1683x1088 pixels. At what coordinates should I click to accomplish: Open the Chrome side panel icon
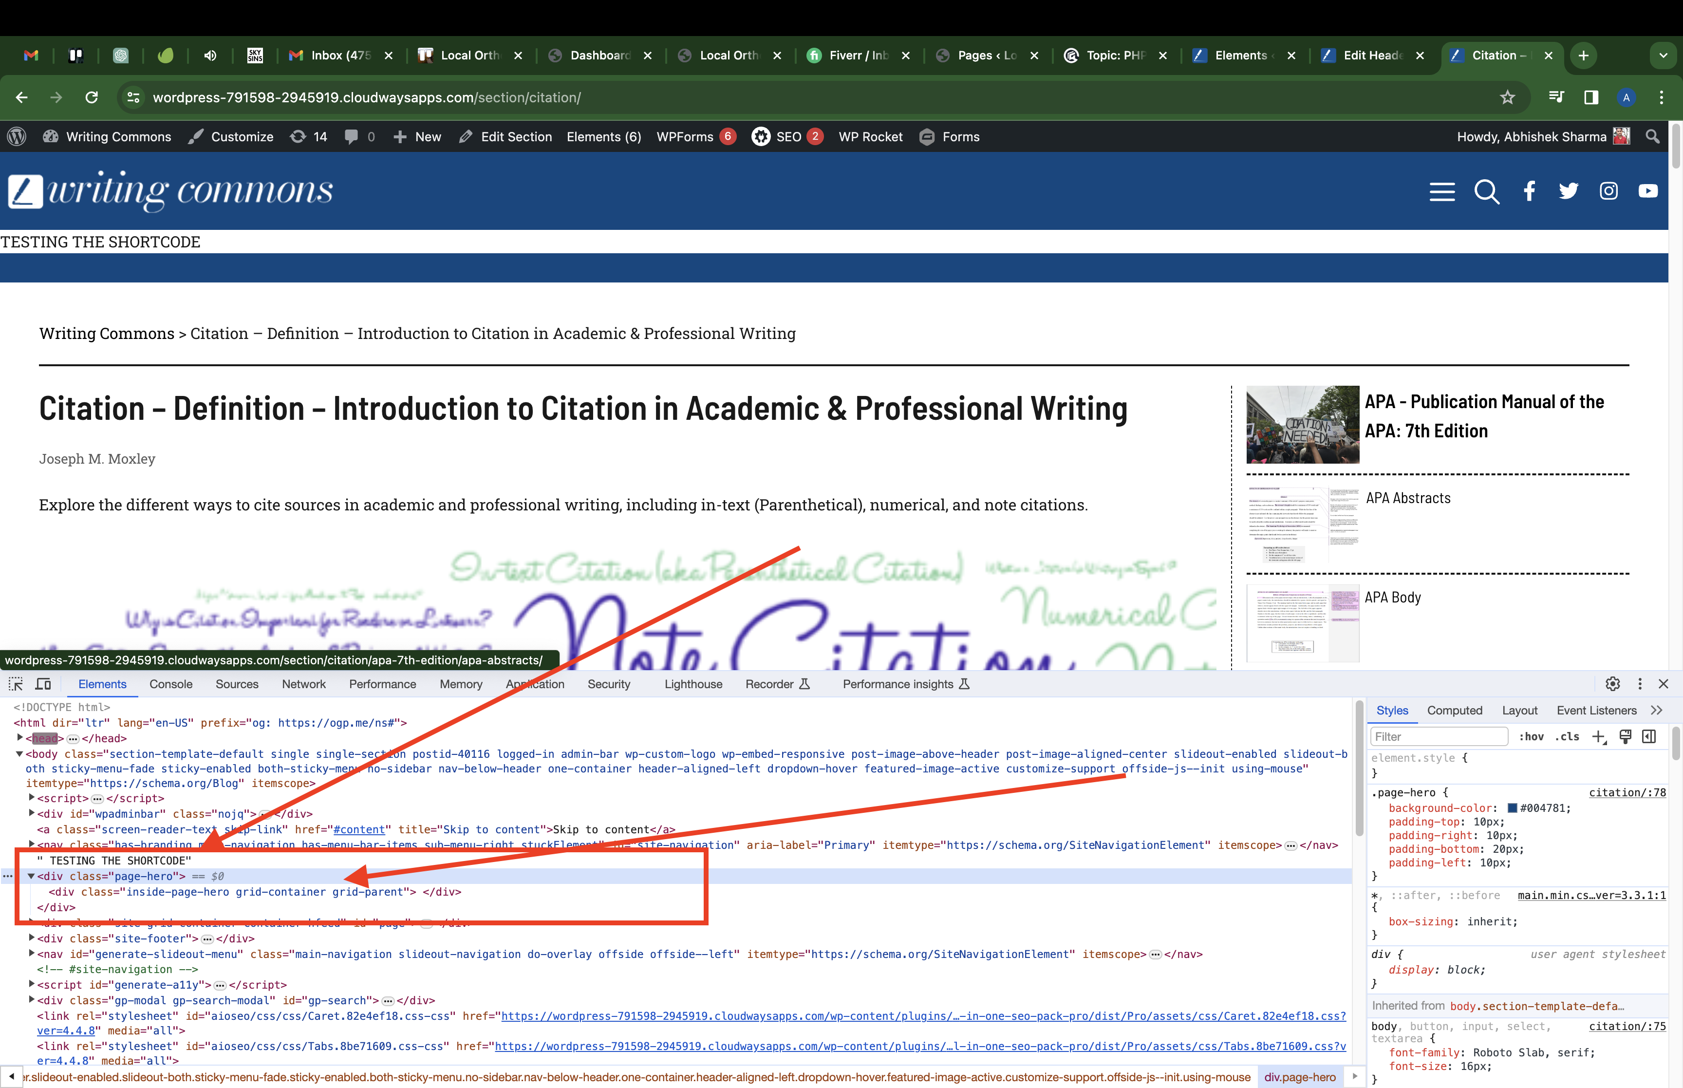[x=1591, y=97]
